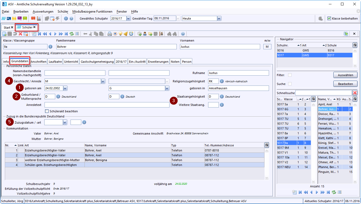Open program info icon beside top help icon

tap(66, 18)
